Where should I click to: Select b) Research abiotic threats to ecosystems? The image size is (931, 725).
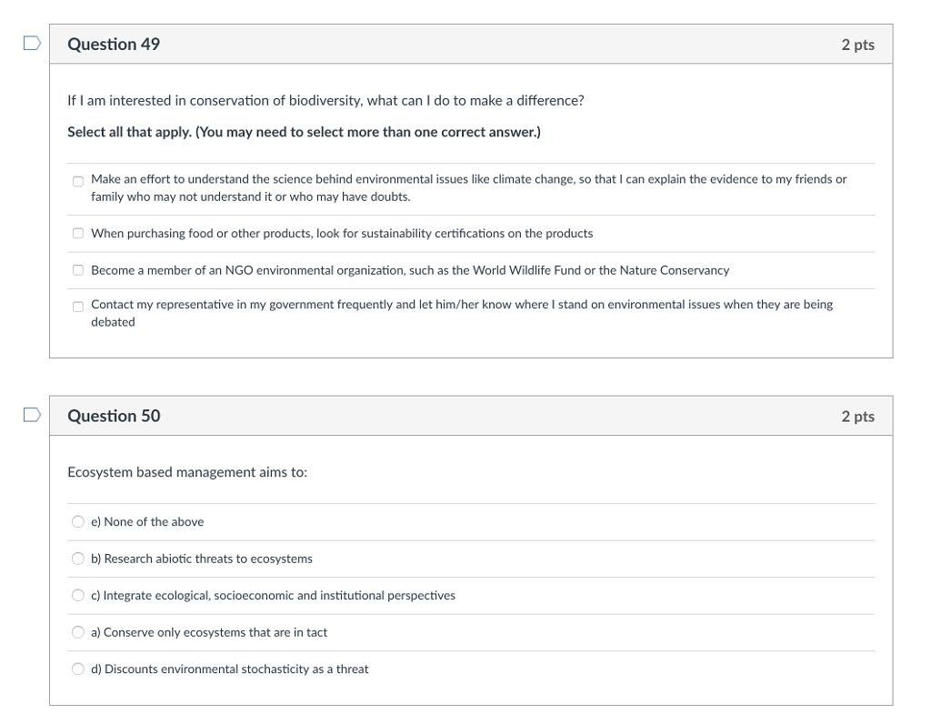pos(78,559)
